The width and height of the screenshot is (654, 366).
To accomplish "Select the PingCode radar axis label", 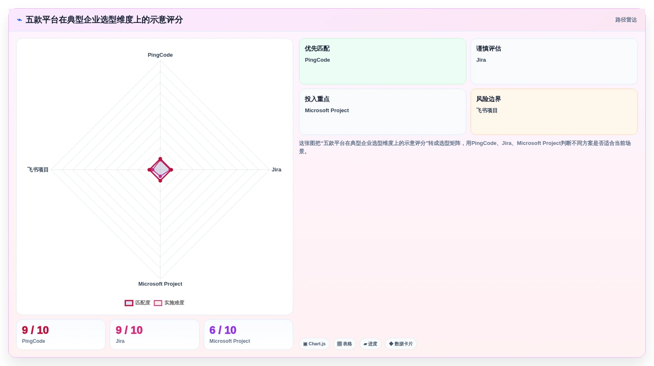I will pos(160,55).
